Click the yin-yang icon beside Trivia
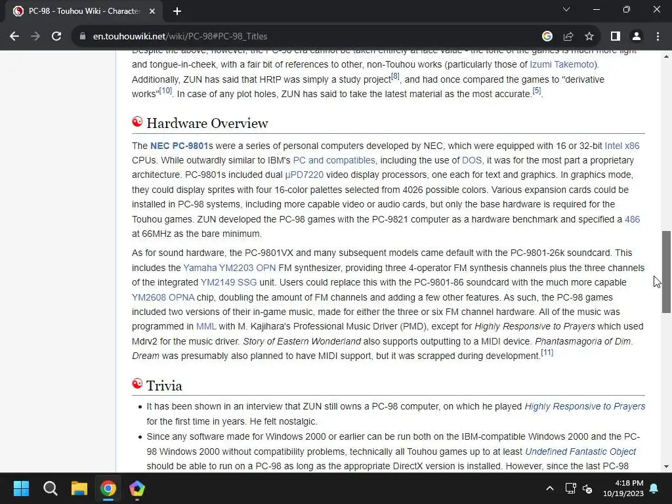The width and height of the screenshot is (672, 504). point(137,383)
